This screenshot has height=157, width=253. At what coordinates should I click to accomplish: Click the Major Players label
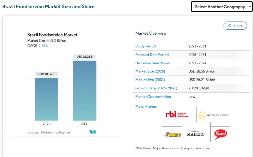tap(146, 107)
